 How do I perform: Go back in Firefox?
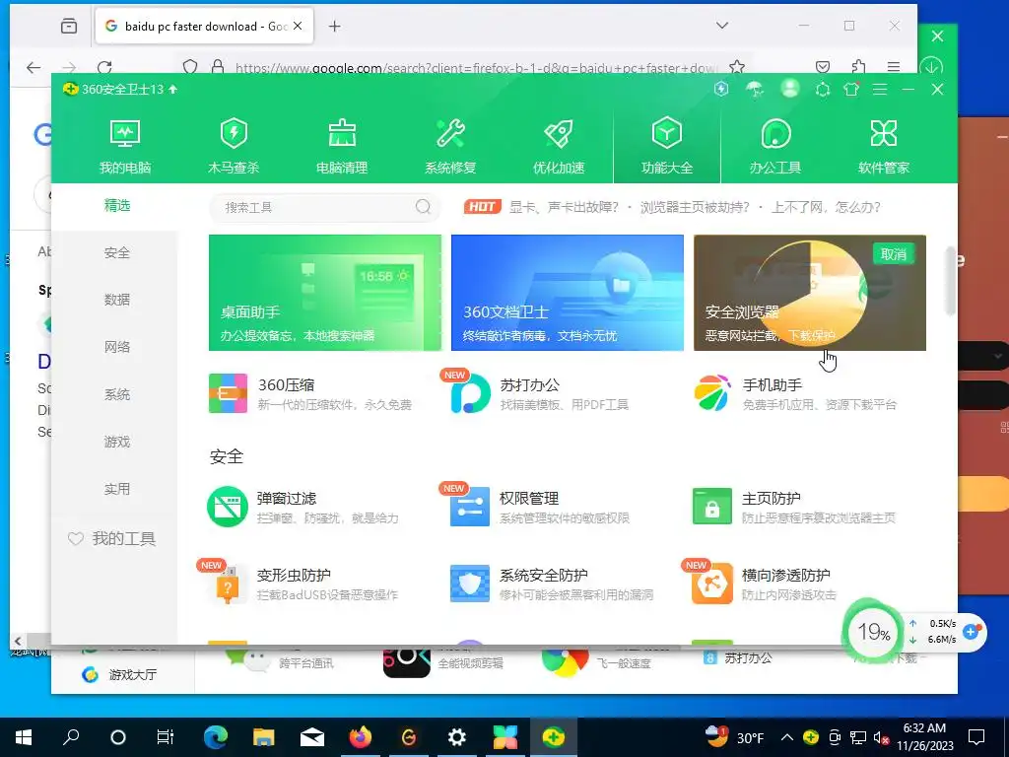(34, 67)
